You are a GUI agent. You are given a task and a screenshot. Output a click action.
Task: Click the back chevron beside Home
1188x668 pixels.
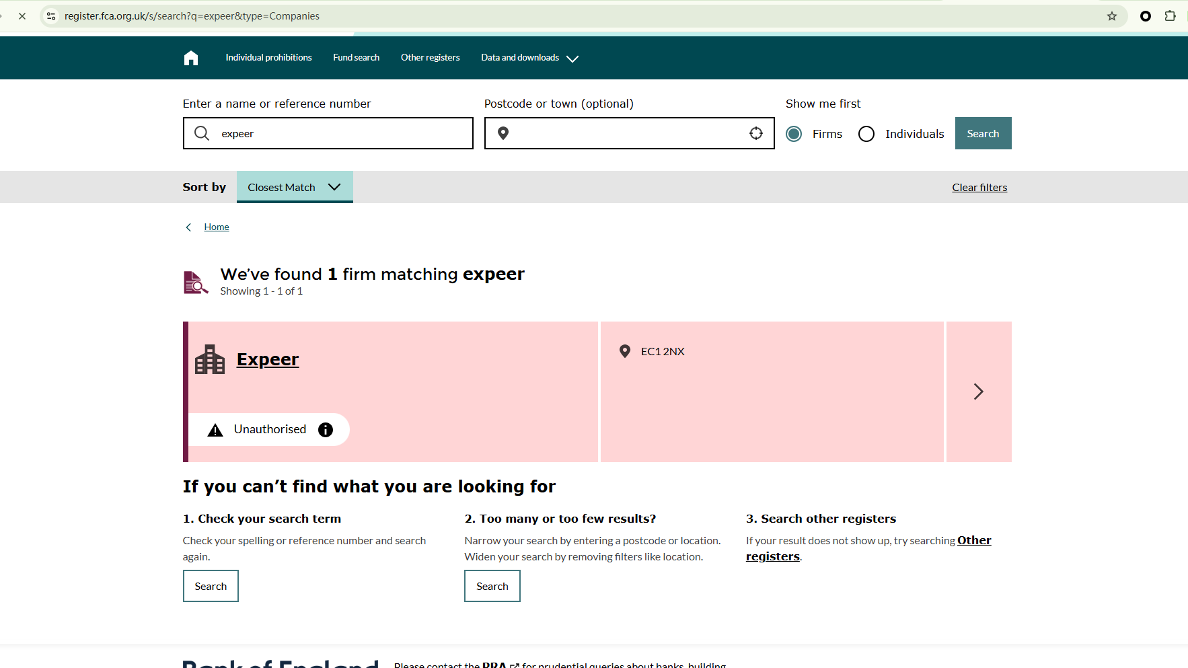[x=188, y=227]
